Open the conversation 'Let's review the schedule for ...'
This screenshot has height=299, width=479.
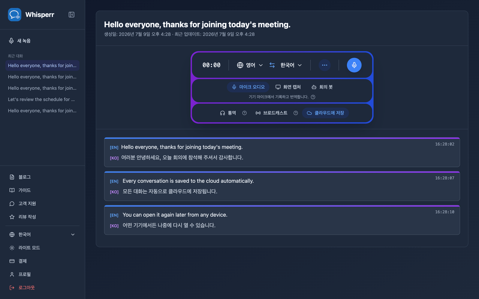click(x=42, y=99)
